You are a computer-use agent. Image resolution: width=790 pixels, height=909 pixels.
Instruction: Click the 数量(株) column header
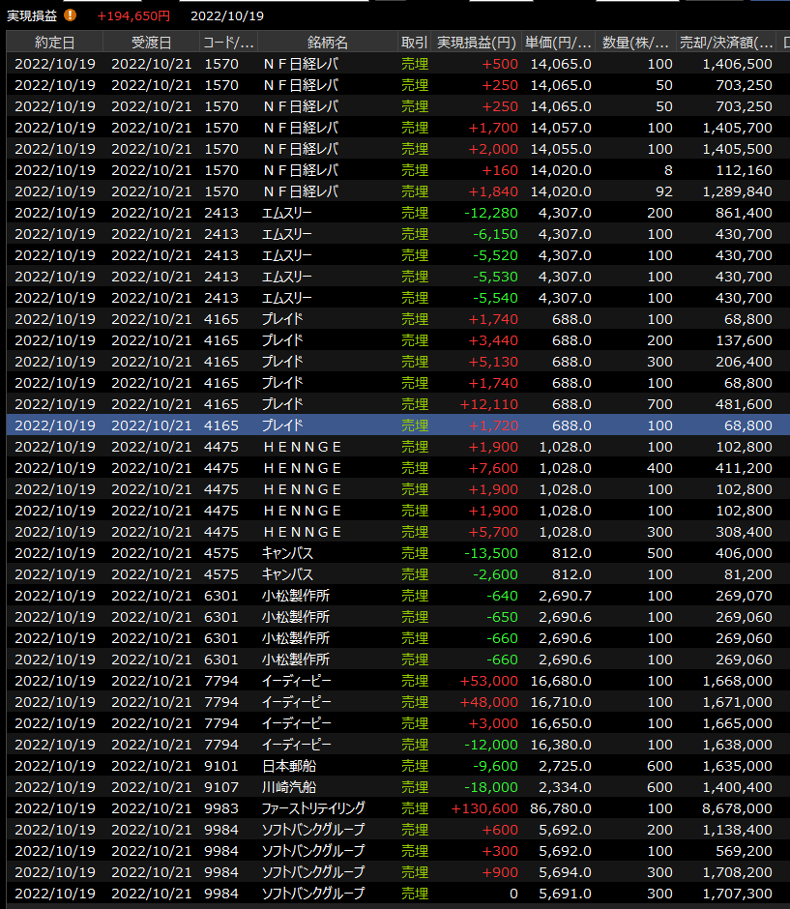635,43
